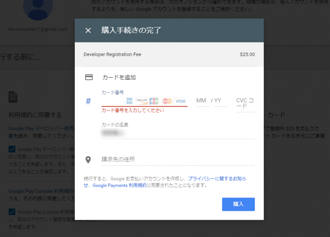The width and height of the screenshot is (330, 237).
Task: Toggle the Google Play Console 利用規約 checkbox
Action: pos(12,212)
